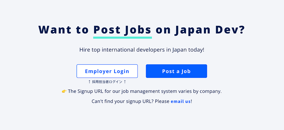Click the exclamation mark after email us

[191, 101]
